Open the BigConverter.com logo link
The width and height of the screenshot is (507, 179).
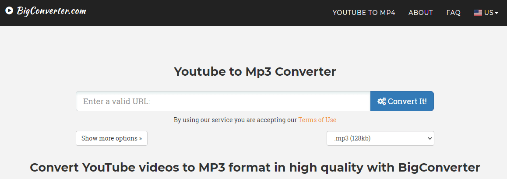(46, 11)
